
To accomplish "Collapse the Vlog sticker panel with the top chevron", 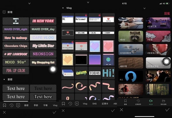I will coord(88,3).
